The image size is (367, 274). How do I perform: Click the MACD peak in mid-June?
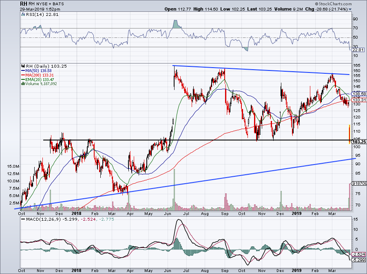pyautogui.click(x=179, y=220)
